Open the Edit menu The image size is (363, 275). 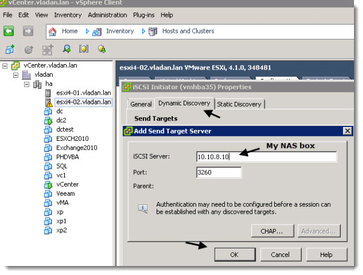pos(23,15)
